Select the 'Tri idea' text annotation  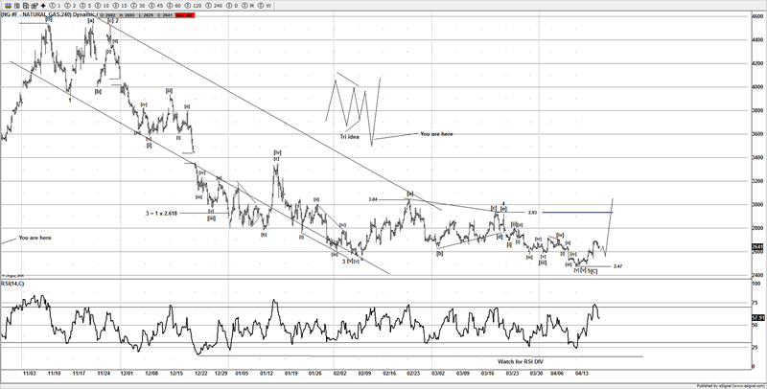pos(351,137)
